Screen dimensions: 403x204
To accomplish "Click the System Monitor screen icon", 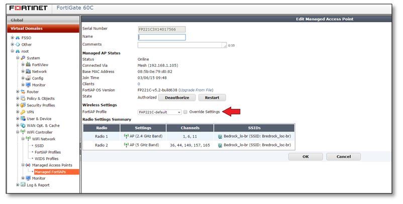I will coord(28,85).
